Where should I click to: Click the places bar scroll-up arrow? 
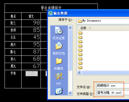point(70,28)
